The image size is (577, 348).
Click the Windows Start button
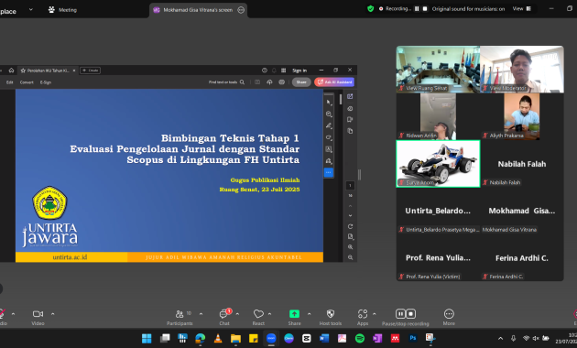coord(147,338)
